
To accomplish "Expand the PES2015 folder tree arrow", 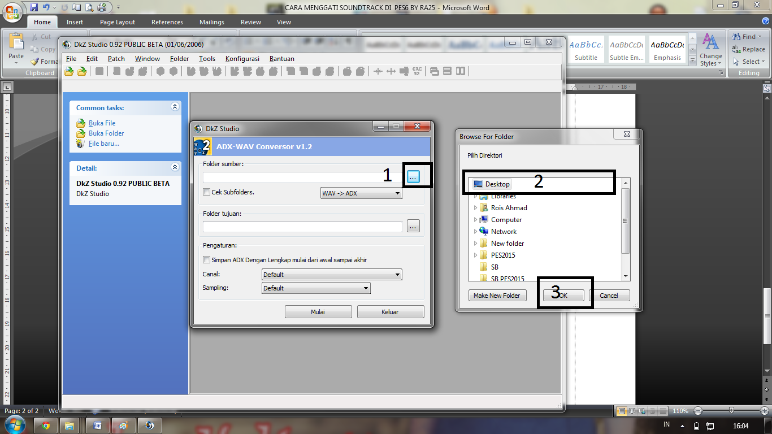I will coord(475,255).
